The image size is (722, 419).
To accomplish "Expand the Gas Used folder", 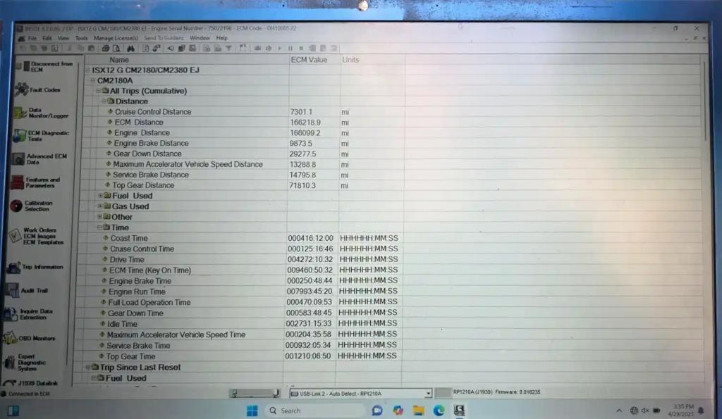I will tap(99, 206).
